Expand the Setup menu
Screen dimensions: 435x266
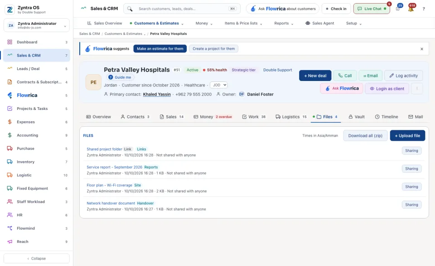[x=354, y=23]
